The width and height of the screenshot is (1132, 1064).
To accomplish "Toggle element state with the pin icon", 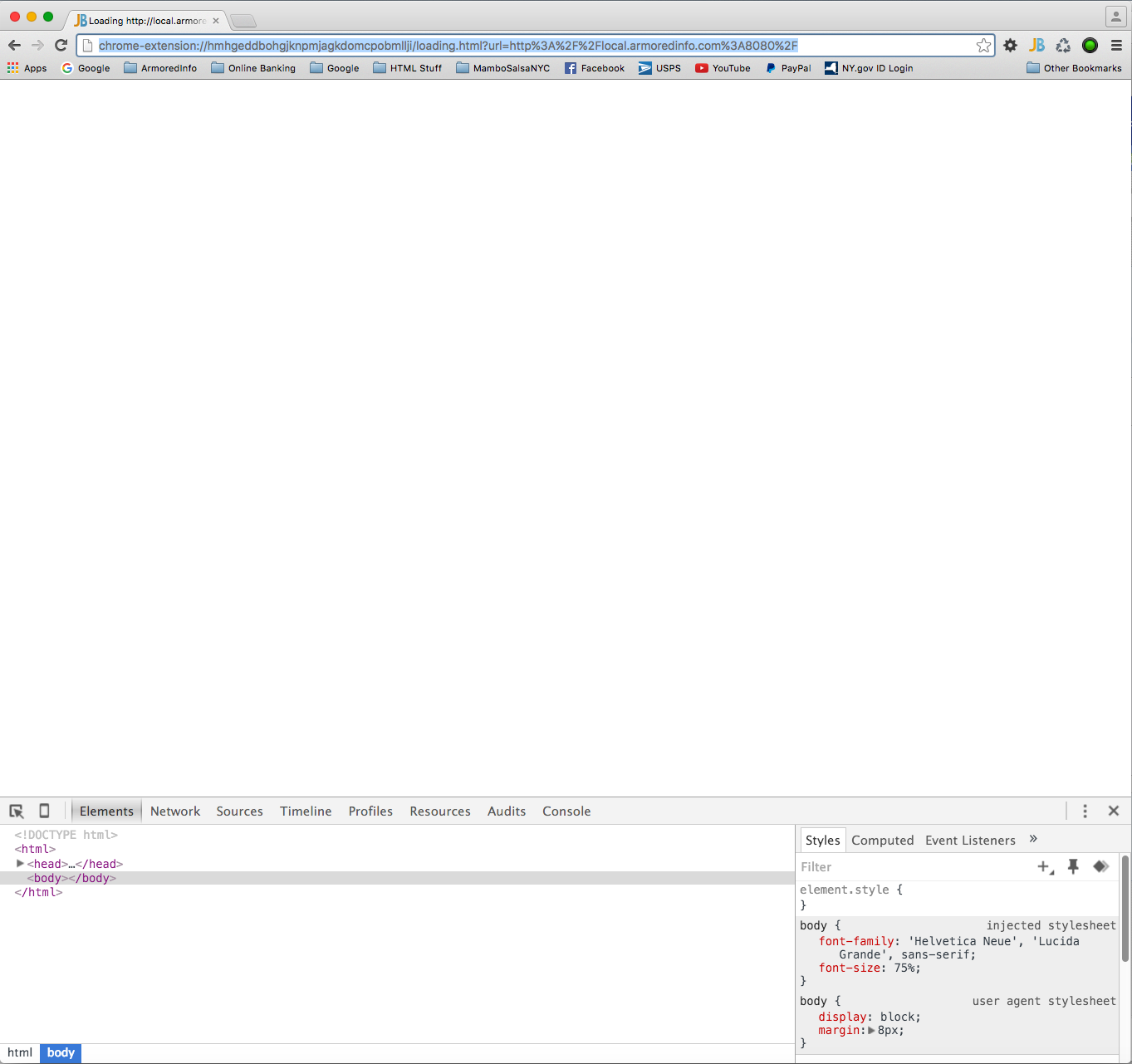I will tap(1073, 866).
